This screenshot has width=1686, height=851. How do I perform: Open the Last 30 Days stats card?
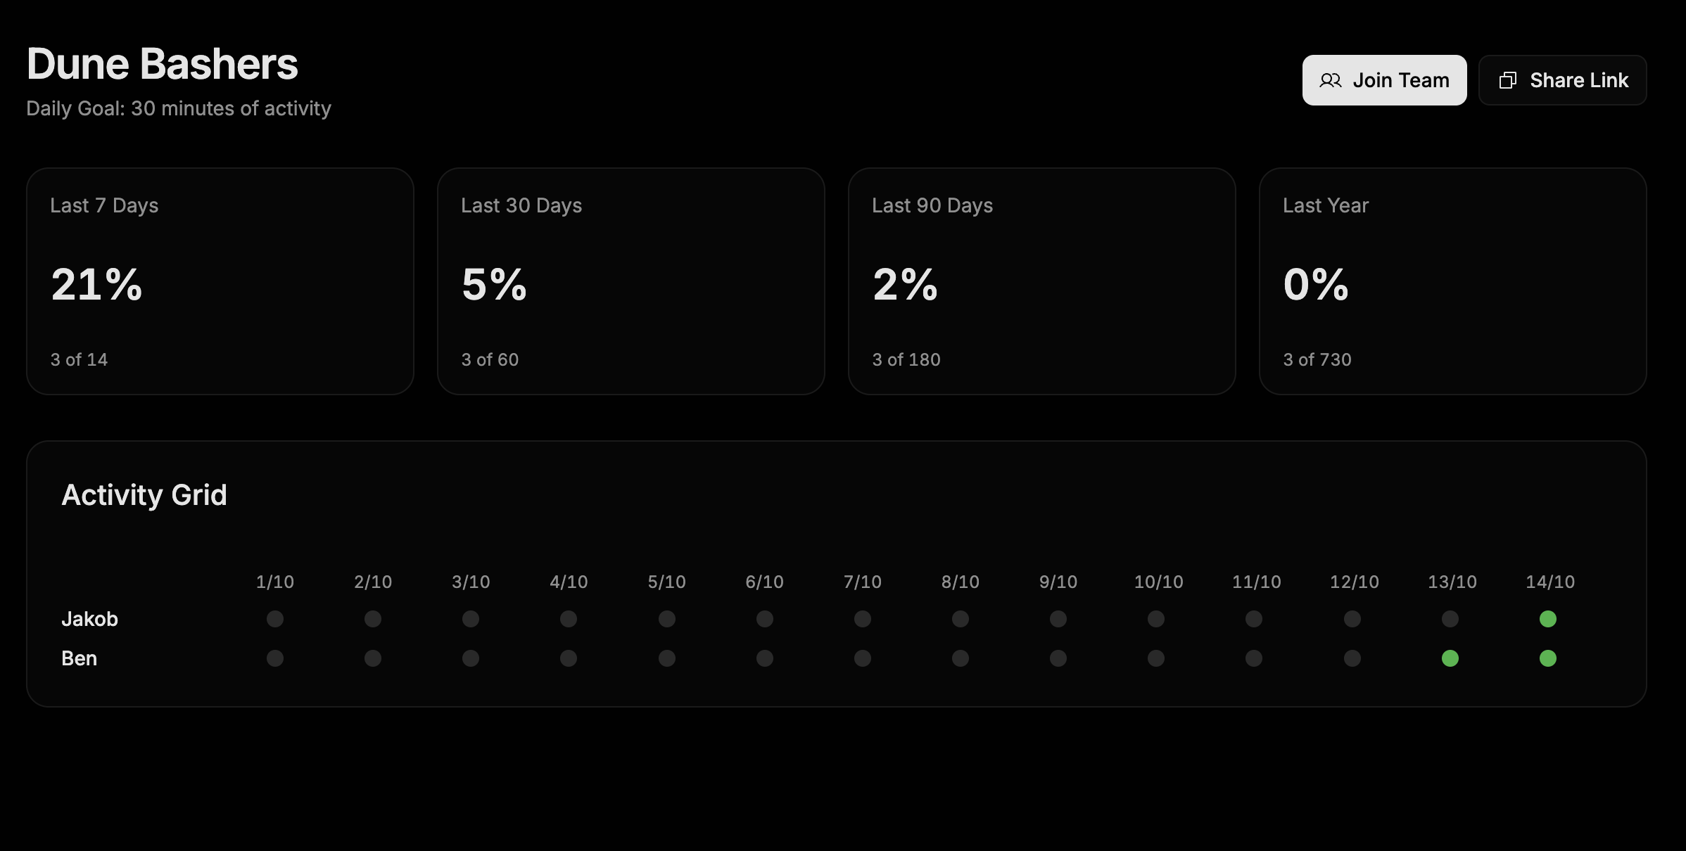[630, 281]
